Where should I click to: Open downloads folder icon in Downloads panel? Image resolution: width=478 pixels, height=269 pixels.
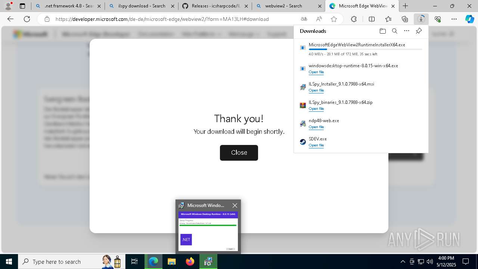tap(382, 31)
